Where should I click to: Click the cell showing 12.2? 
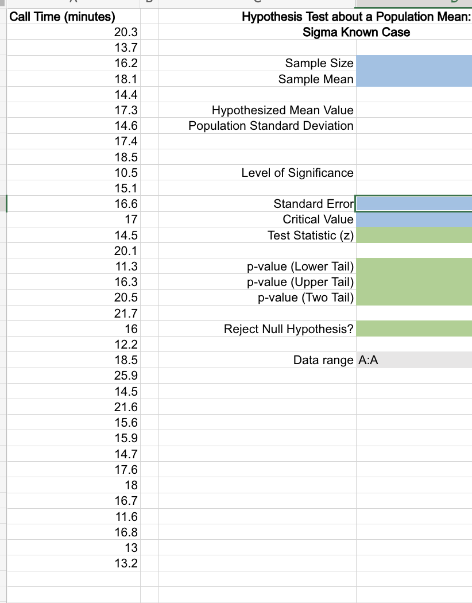tap(73, 344)
